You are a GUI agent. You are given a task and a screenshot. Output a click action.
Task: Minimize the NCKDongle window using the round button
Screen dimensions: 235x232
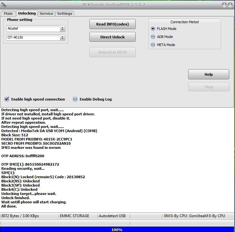point(225,5)
